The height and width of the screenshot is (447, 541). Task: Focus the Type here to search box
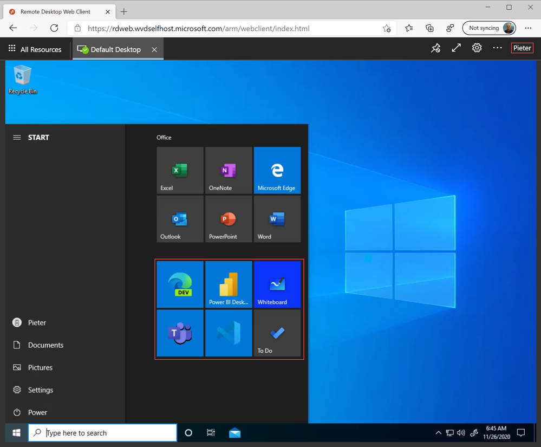102,432
